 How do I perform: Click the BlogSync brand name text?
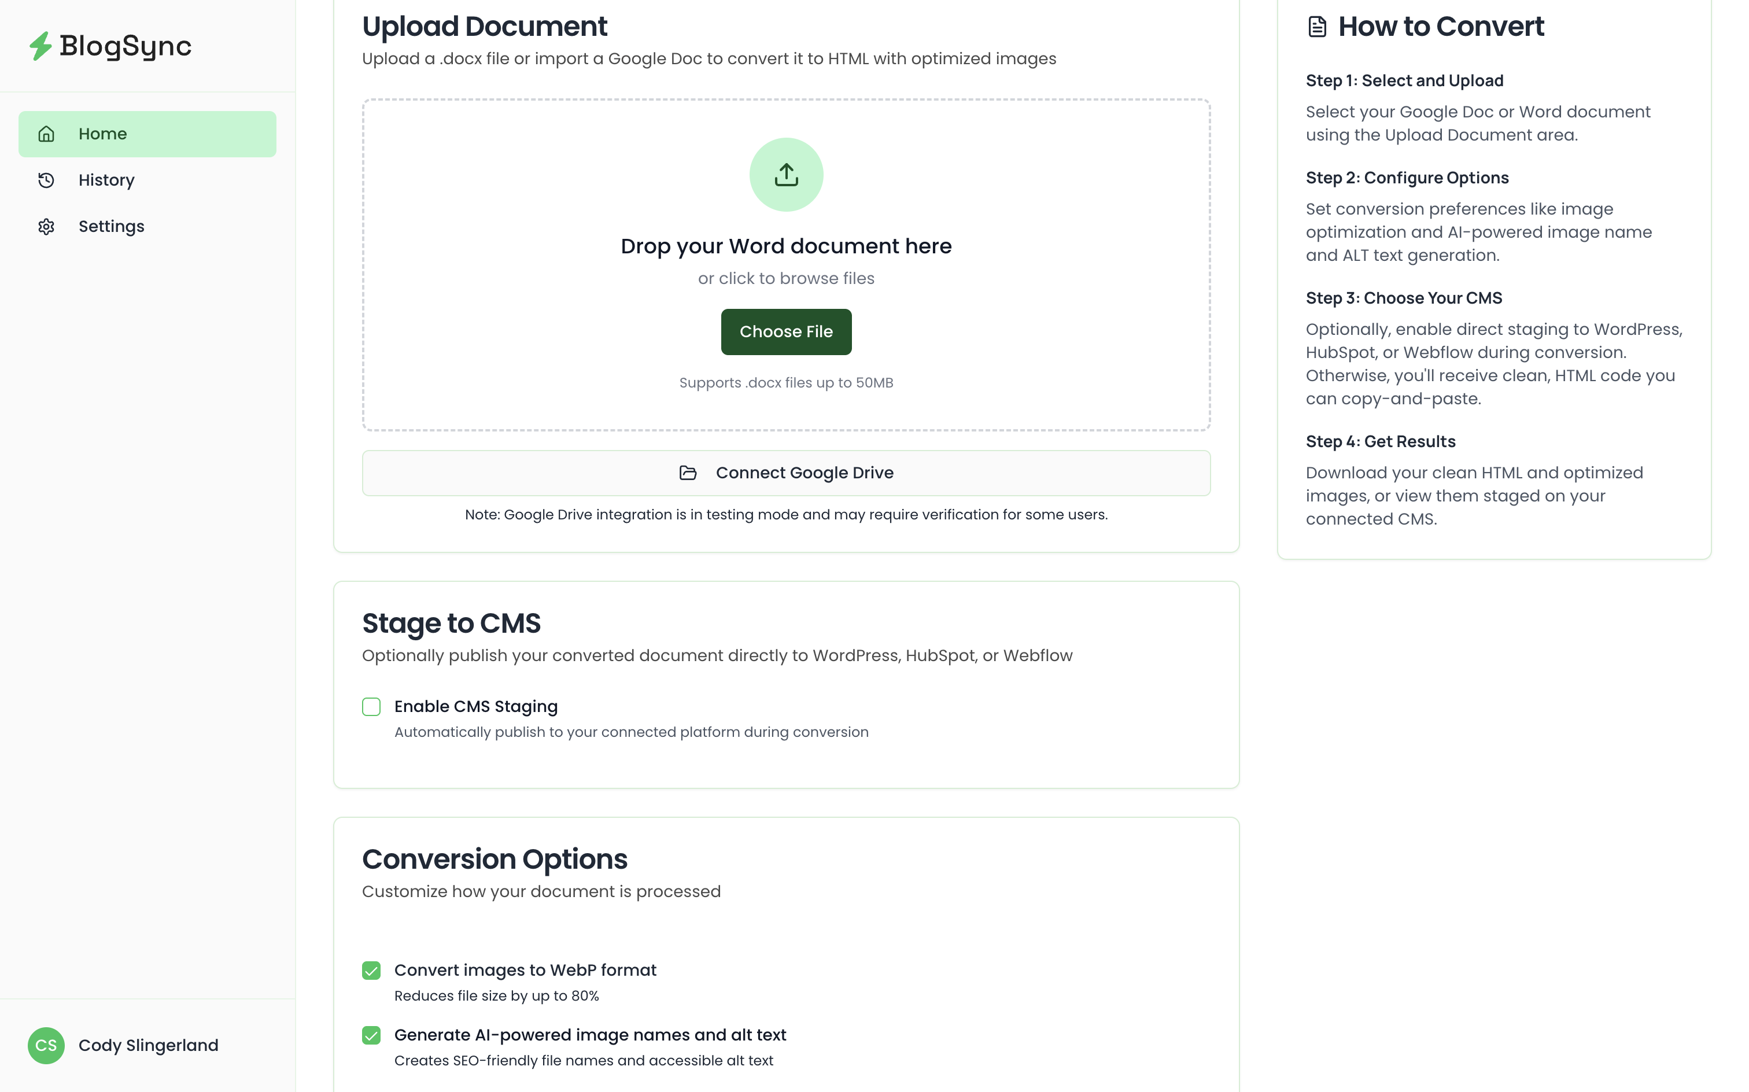point(126,46)
